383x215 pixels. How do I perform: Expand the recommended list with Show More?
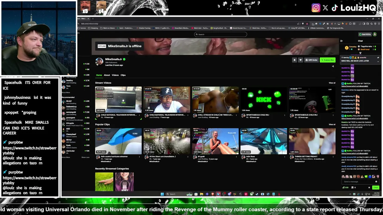tap(66, 157)
